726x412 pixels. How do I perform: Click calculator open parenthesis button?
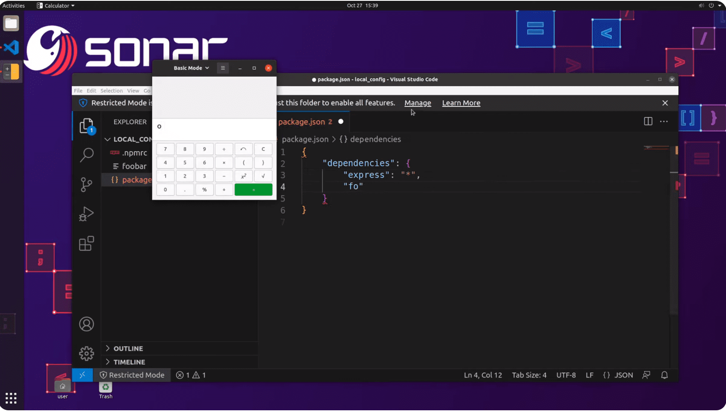pyautogui.click(x=244, y=162)
